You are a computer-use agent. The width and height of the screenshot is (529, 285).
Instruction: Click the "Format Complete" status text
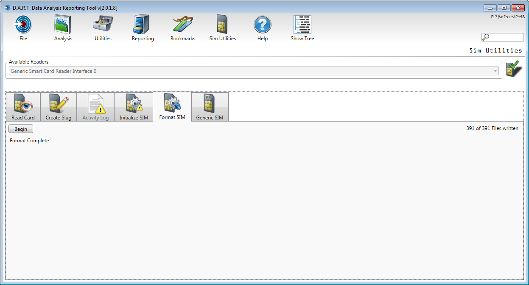[29, 141]
